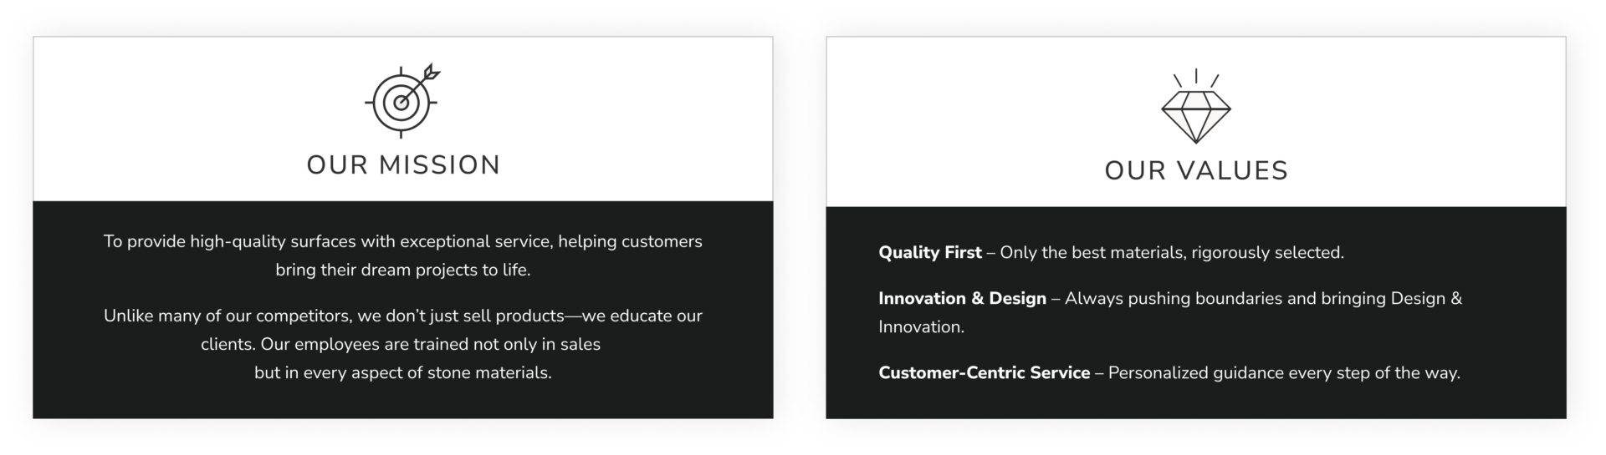This screenshot has height=455, width=1606.
Task: Click the bullseye target mission icon
Action: [x=401, y=103]
